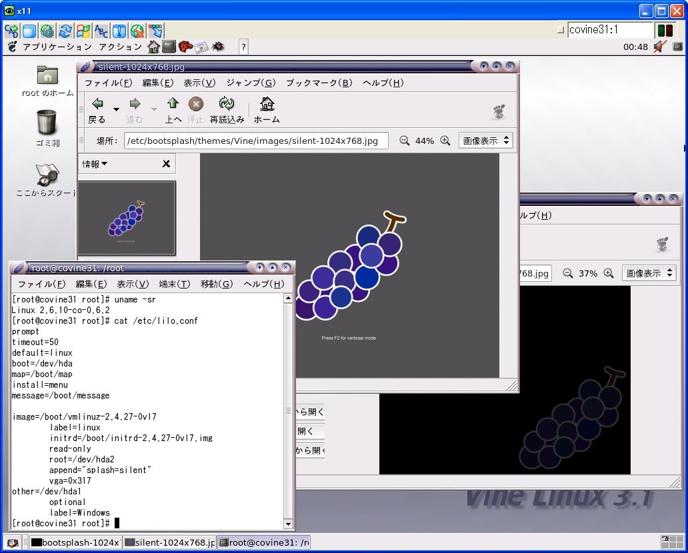The image size is (688, 553).
Task: Switch to root@covine31 terminal taskbar button
Action: [x=264, y=543]
